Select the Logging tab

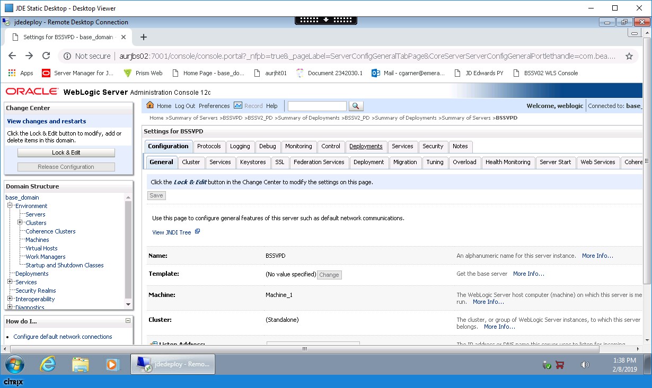240,146
